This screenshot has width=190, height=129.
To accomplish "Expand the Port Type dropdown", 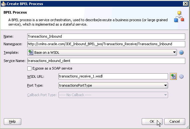I will [x=113, y=85].
